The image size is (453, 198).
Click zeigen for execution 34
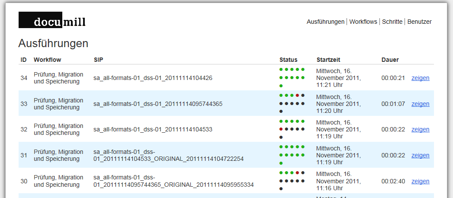point(420,78)
